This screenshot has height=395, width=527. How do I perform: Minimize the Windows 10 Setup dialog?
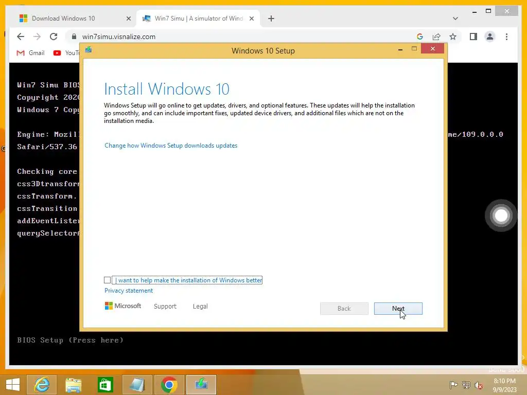pos(400,49)
